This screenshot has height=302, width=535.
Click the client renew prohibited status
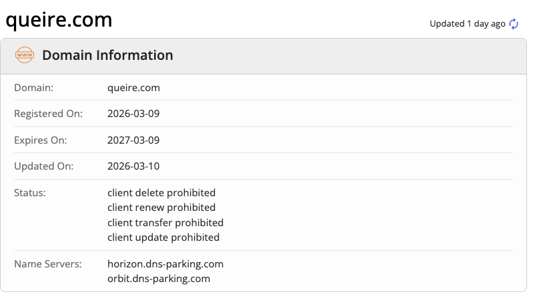(161, 208)
